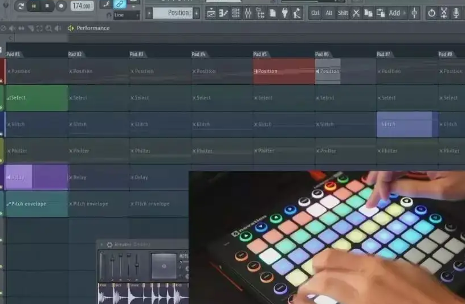The width and height of the screenshot is (465, 304).
Task: Open the Mixer view icon
Action: click(248, 13)
